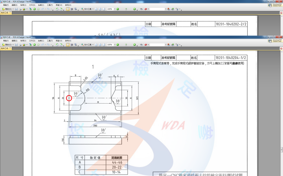Open the 說明(H) menu in lower window

tap(68, 41)
